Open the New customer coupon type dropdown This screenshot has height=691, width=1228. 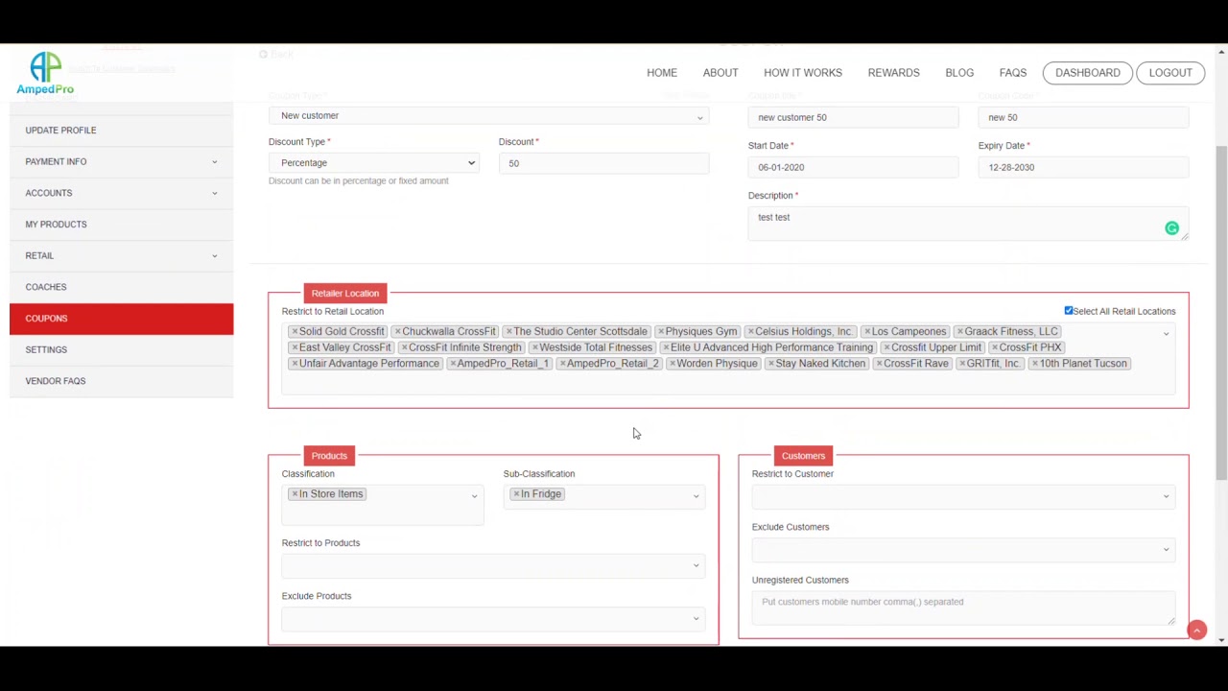[x=488, y=116]
